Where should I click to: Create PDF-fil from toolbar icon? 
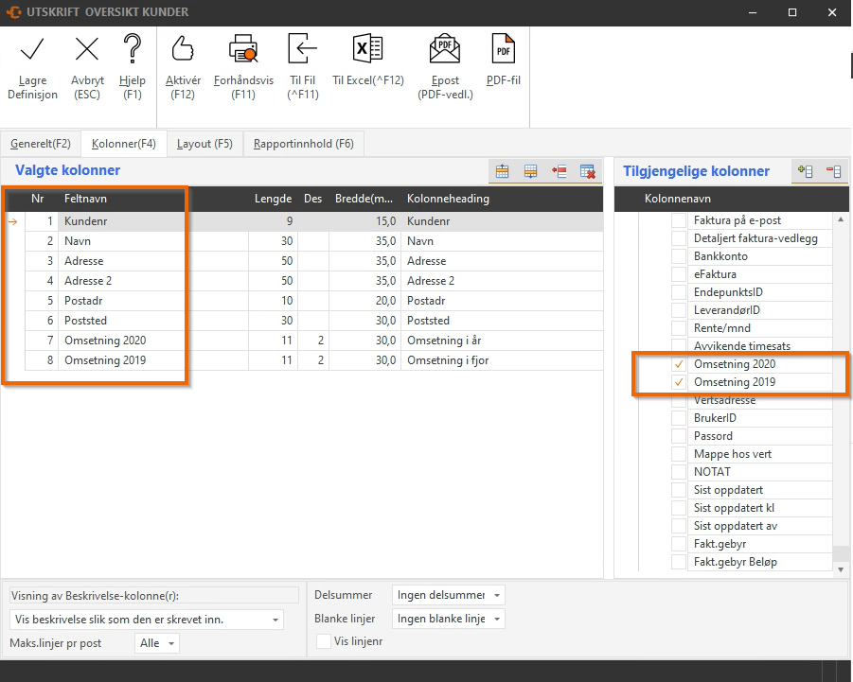coord(503,50)
